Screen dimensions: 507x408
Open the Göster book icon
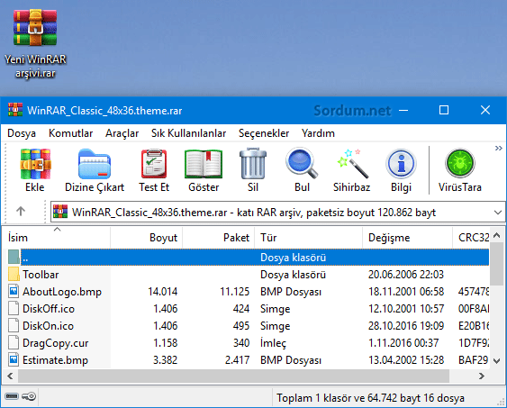coord(204,164)
